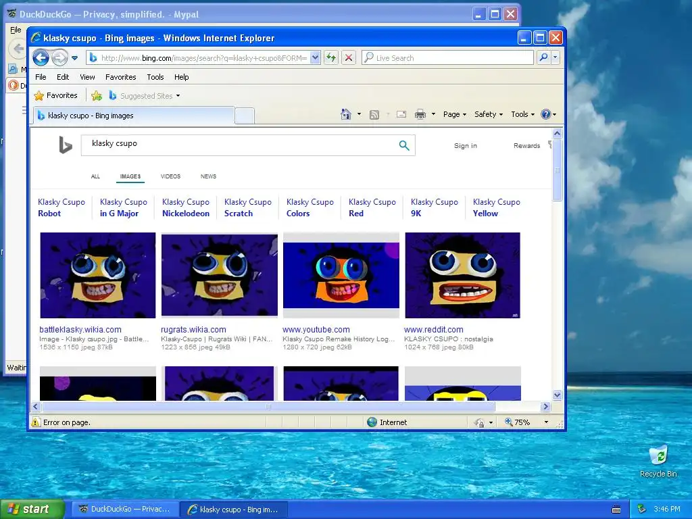Open the www.youtube.com image thumbnail
The width and height of the screenshot is (692, 519).
(x=341, y=276)
